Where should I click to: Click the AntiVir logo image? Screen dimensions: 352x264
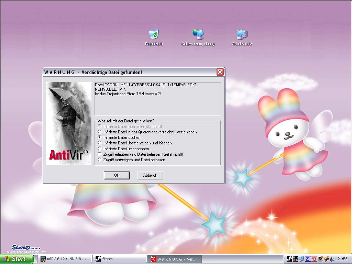click(68, 123)
